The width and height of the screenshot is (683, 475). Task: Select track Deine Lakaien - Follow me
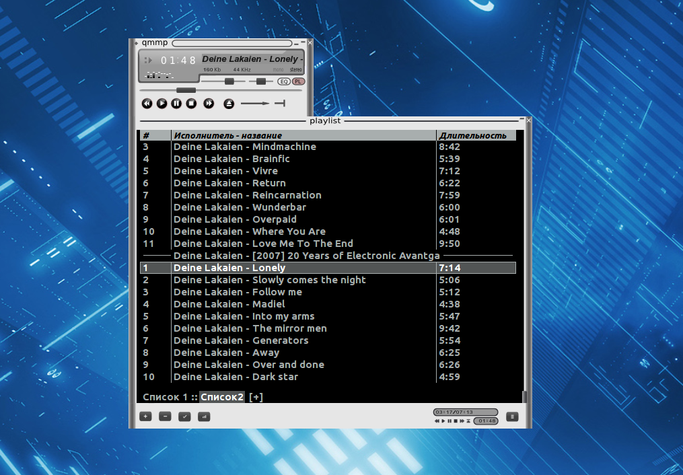point(328,292)
